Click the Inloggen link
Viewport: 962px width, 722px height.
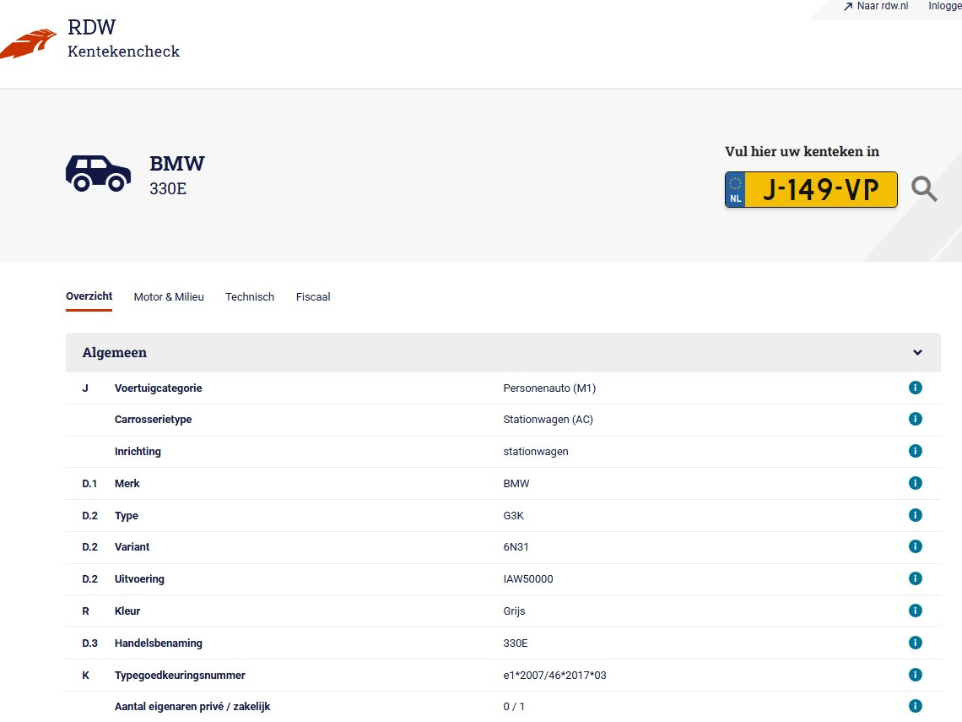click(944, 7)
